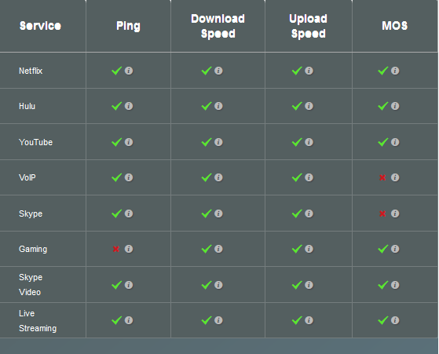Select the Service column header
439x354 pixels.
(40, 26)
